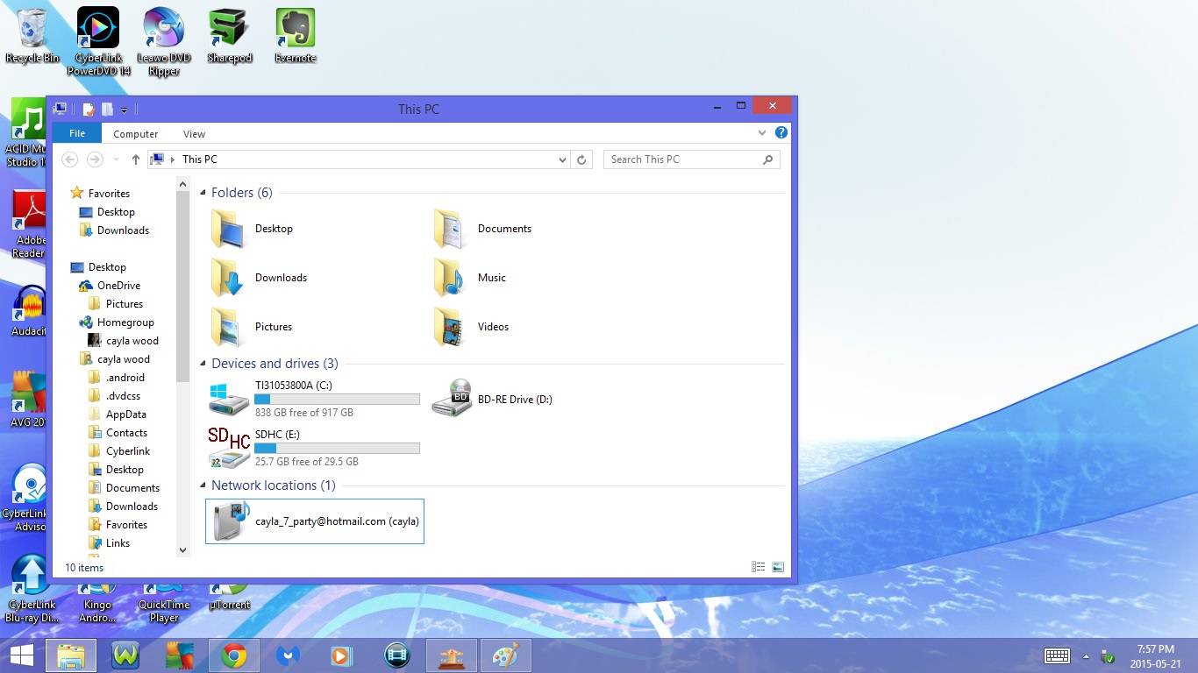Screen dimensions: 1198x673
Task: Switch to details view in the status bar
Action: coord(759,567)
